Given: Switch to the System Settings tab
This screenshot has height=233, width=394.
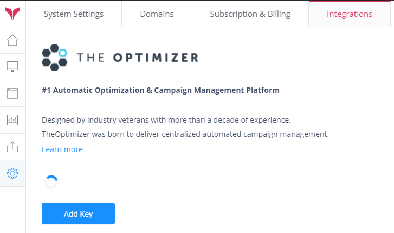Looking at the screenshot, I should coord(74,14).
